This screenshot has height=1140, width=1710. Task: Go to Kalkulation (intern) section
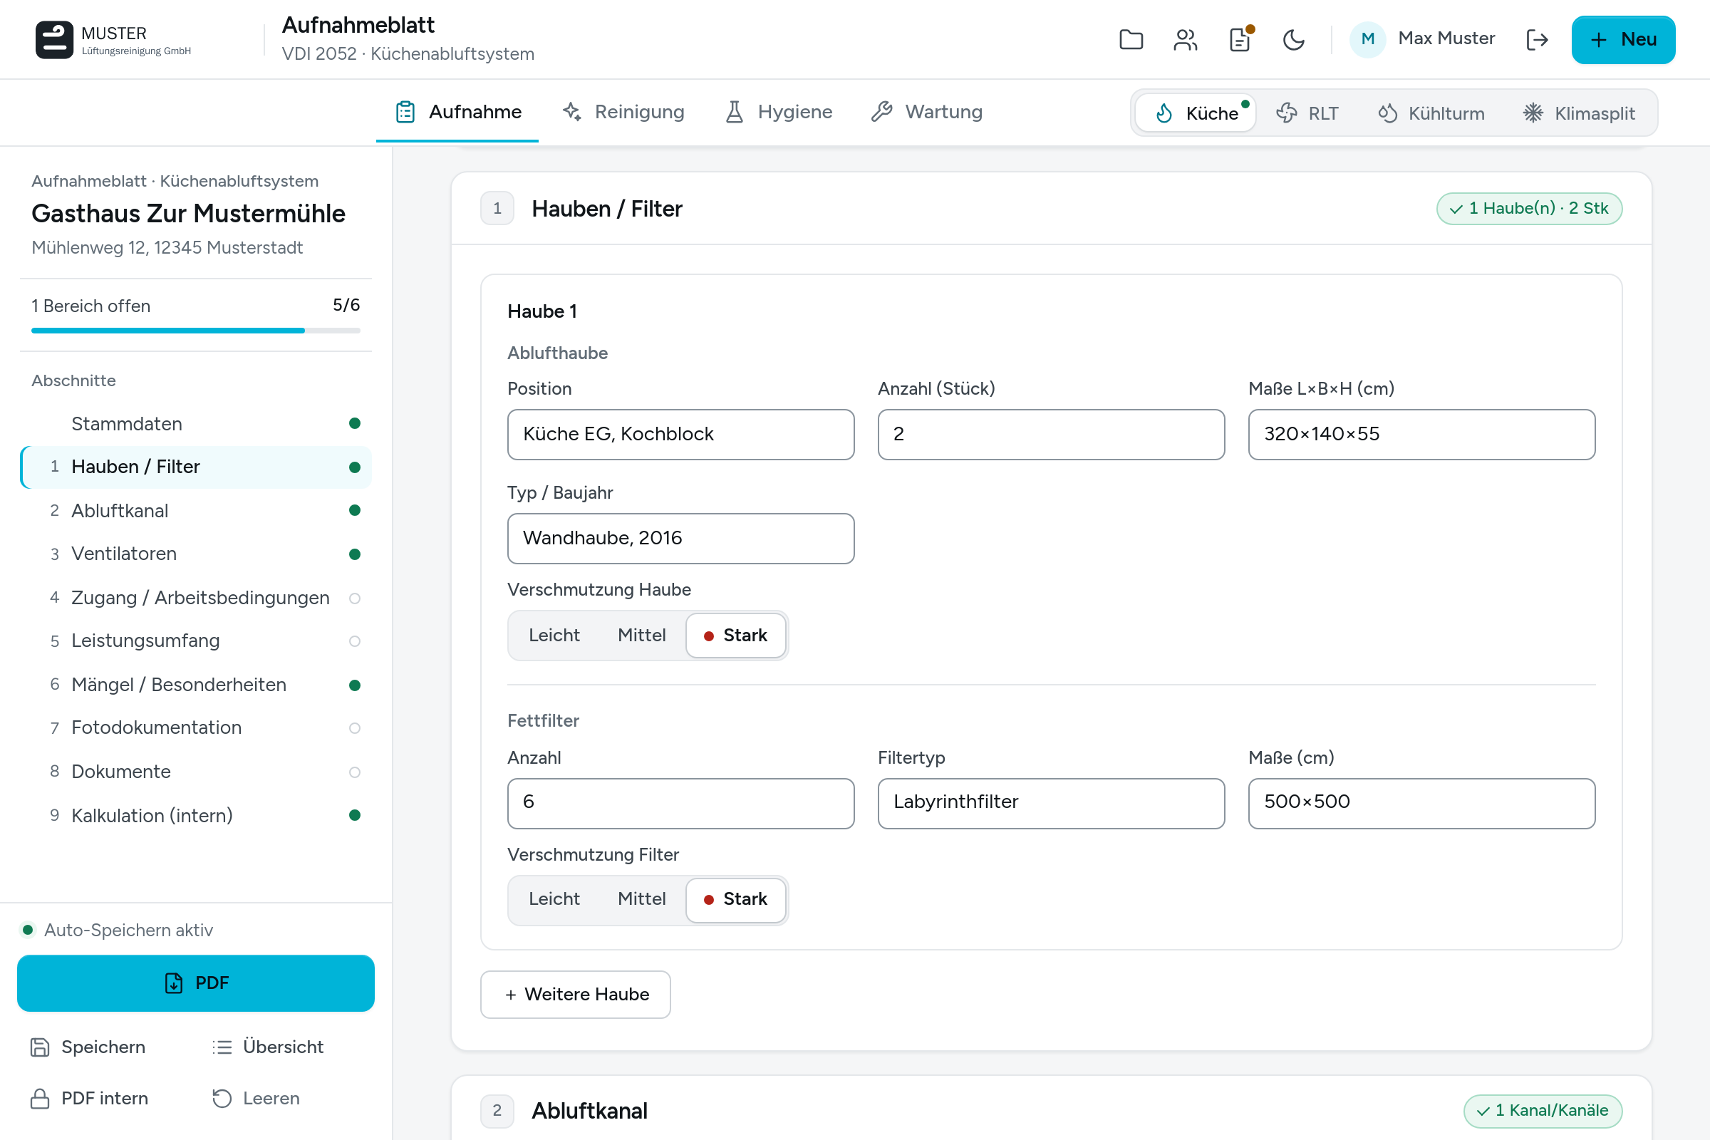(195, 815)
